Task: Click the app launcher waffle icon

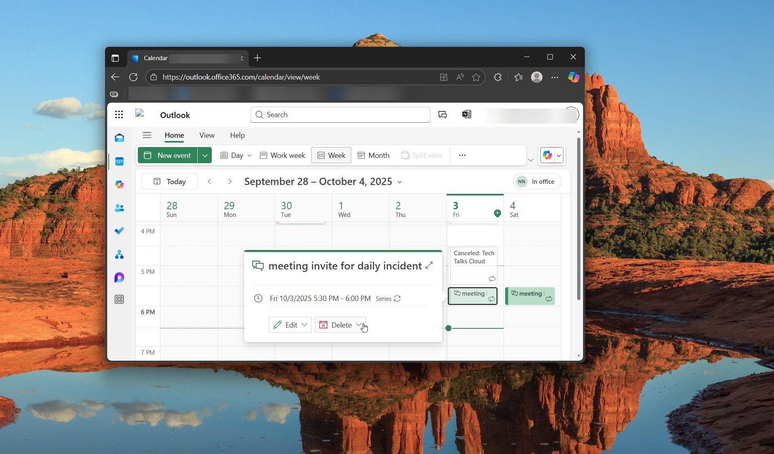Action: click(x=119, y=115)
